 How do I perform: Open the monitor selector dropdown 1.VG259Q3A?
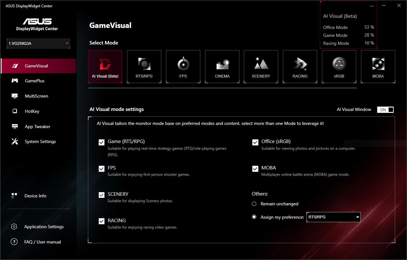pyautogui.click(x=38, y=44)
